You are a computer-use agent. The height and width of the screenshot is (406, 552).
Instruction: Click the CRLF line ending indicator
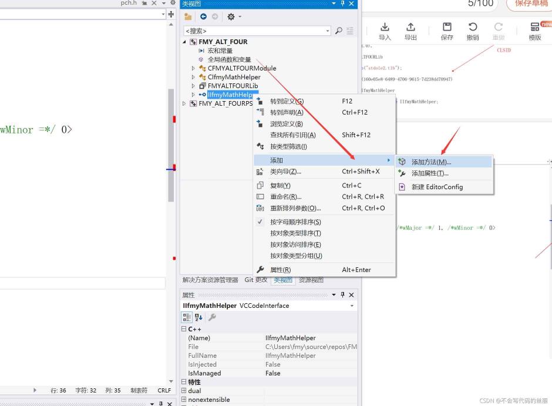[x=164, y=390]
